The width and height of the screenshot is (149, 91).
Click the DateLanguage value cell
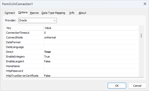[91, 47]
